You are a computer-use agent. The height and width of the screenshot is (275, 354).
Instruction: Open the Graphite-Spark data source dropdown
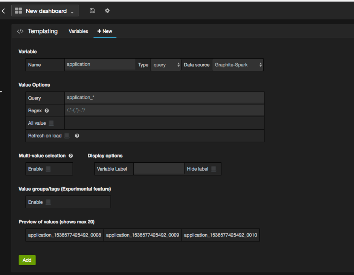[238, 65]
